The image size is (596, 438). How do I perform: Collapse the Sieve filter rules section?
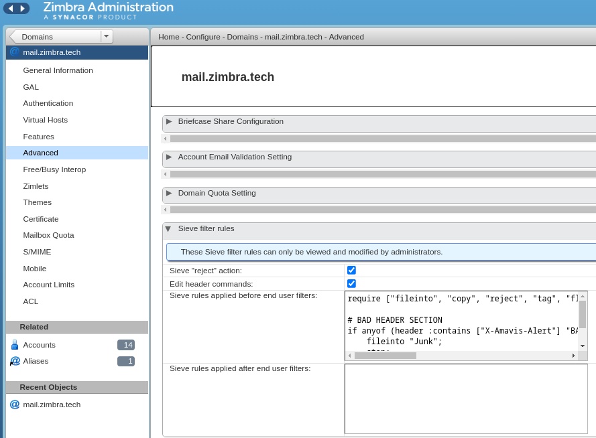168,229
